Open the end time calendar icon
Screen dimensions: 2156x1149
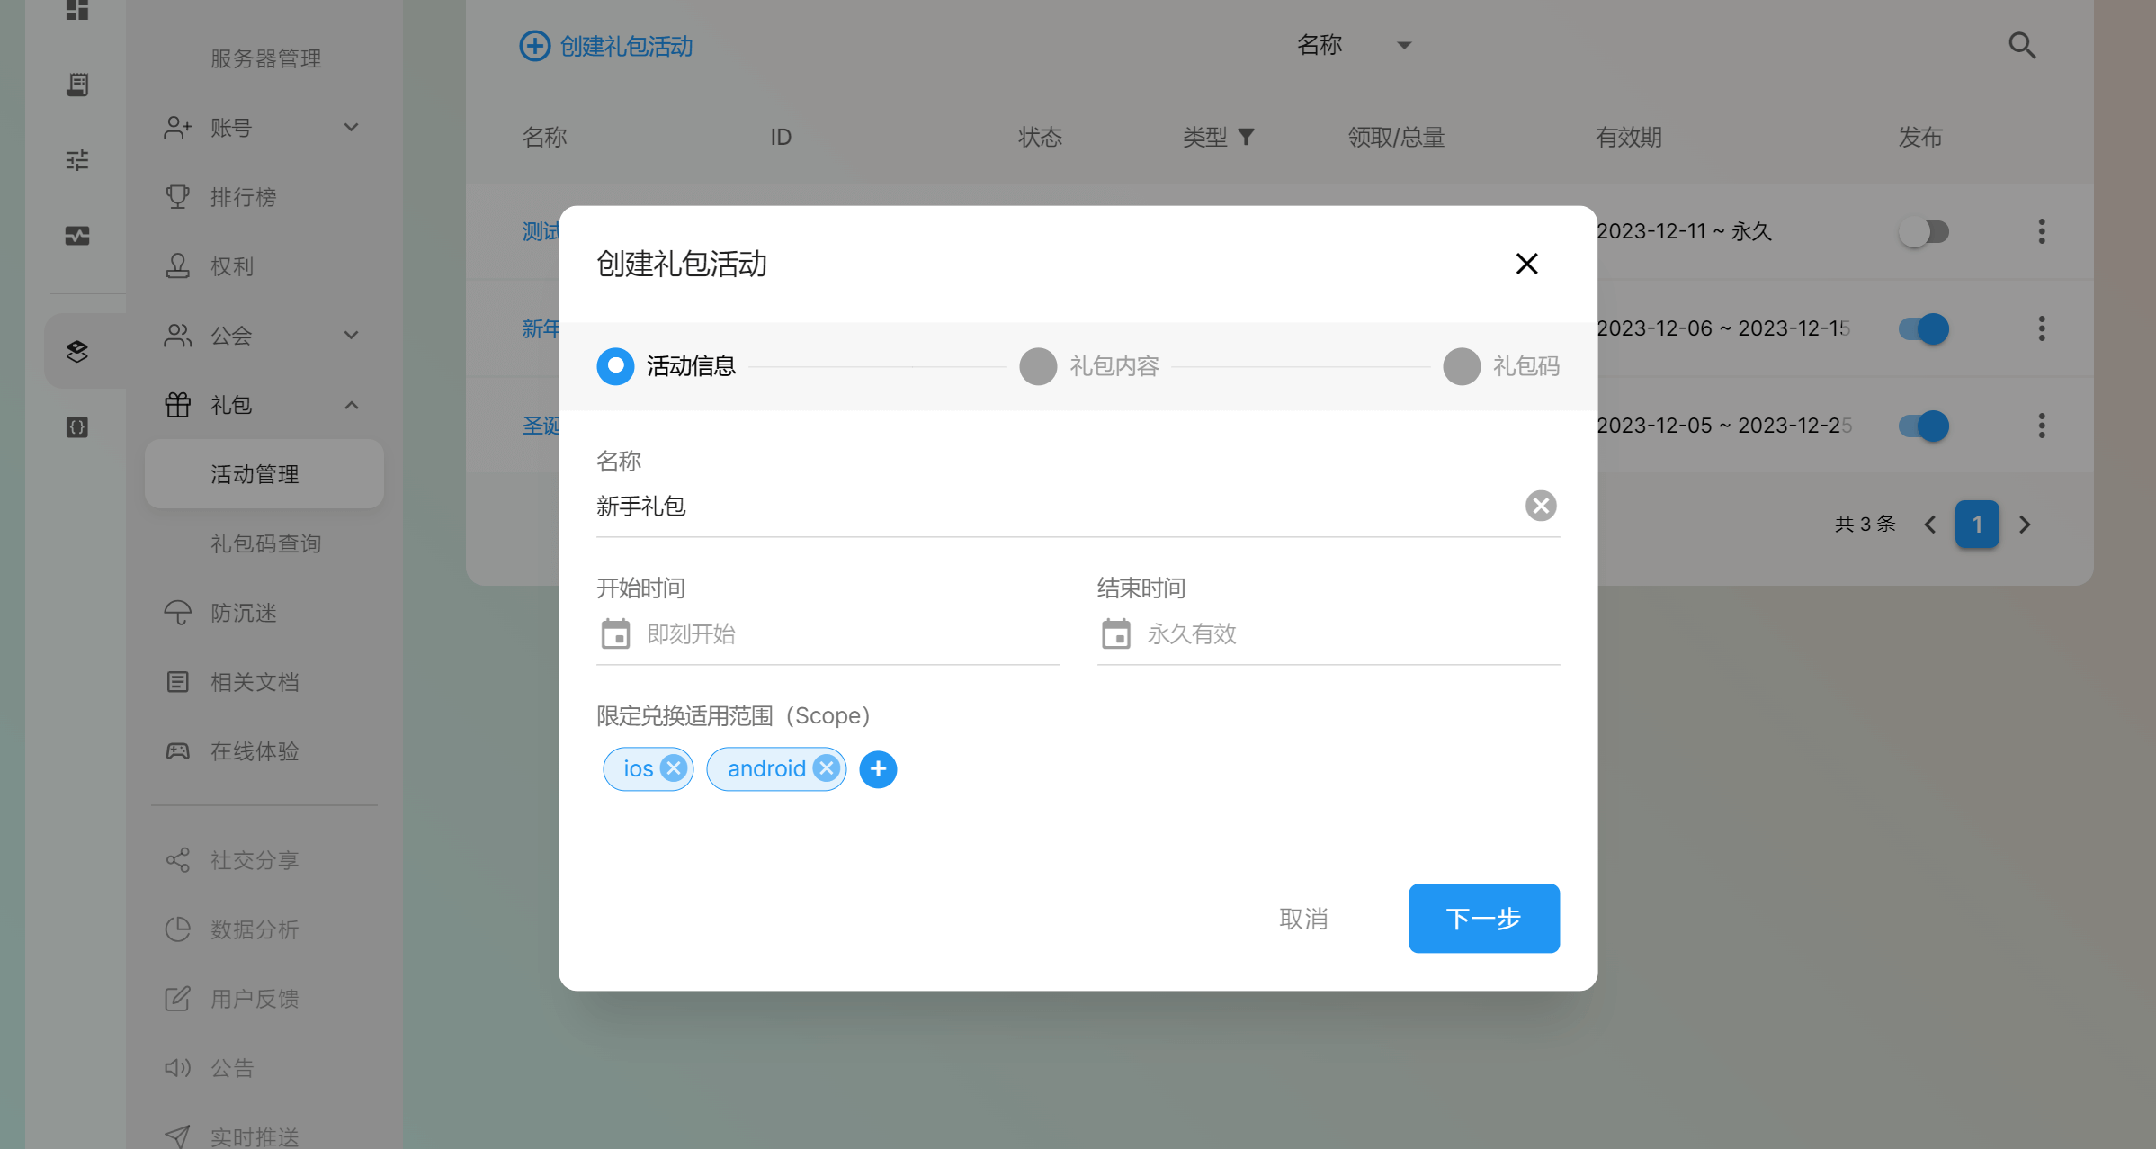coord(1115,634)
